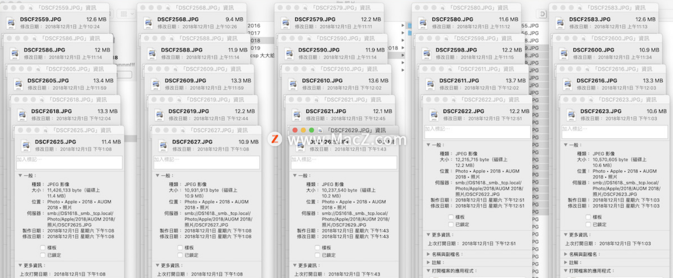Collapse 打開檔案的應用程式 in DSCF2622.JPG window
Viewport: 673px width, 278px height.
[428, 271]
